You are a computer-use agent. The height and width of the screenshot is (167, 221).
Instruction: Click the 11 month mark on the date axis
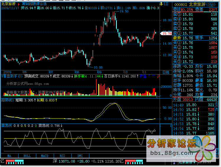(145, 72)
